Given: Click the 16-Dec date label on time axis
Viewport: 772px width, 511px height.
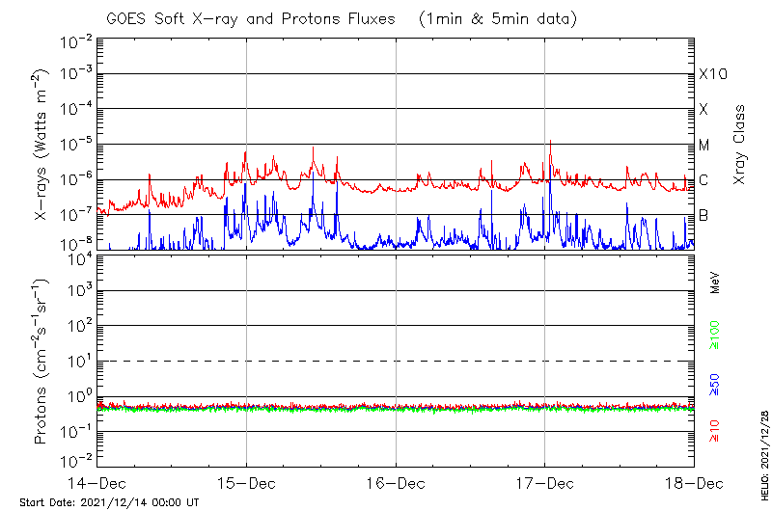Looking at the screenshot, I should click(396, 482).
